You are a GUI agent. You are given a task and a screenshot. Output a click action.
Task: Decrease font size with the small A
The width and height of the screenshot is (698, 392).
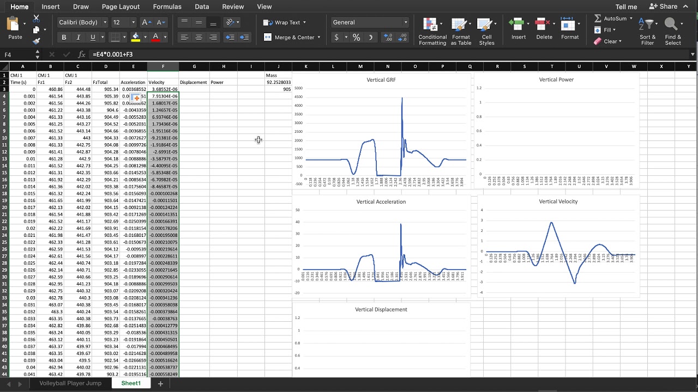coord(160,22)
